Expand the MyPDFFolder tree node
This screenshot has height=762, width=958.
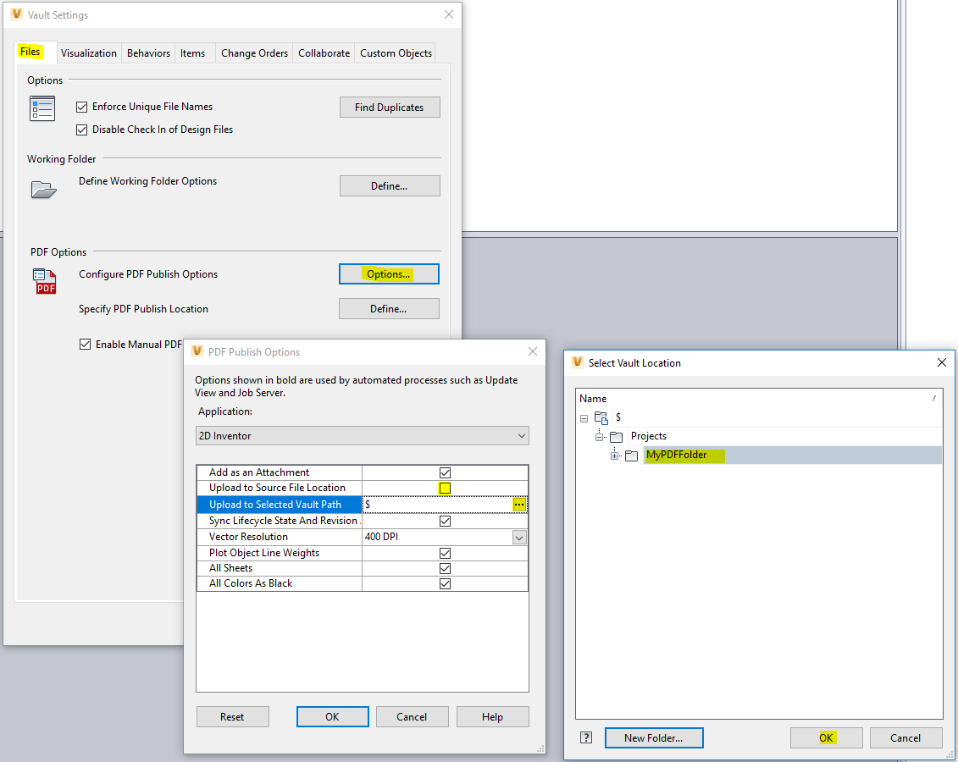(615, 456)
